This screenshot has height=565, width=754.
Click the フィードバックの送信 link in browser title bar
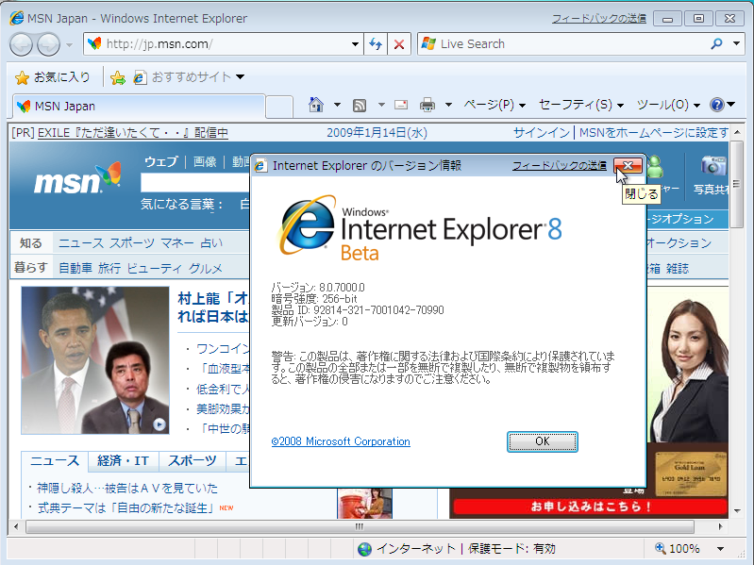coord(598,18)
